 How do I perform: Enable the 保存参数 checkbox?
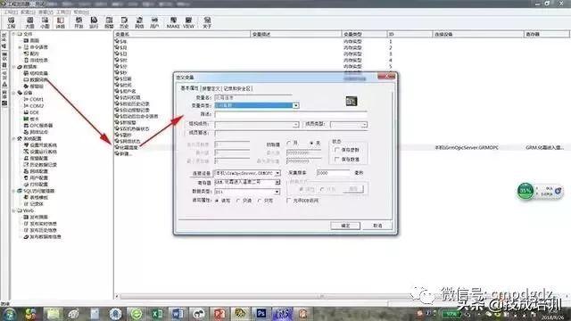[x=336, y=150]
